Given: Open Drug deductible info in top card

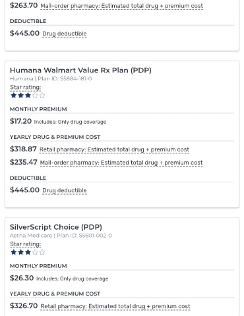Looking at the screenshot, I should pos(65,34).
